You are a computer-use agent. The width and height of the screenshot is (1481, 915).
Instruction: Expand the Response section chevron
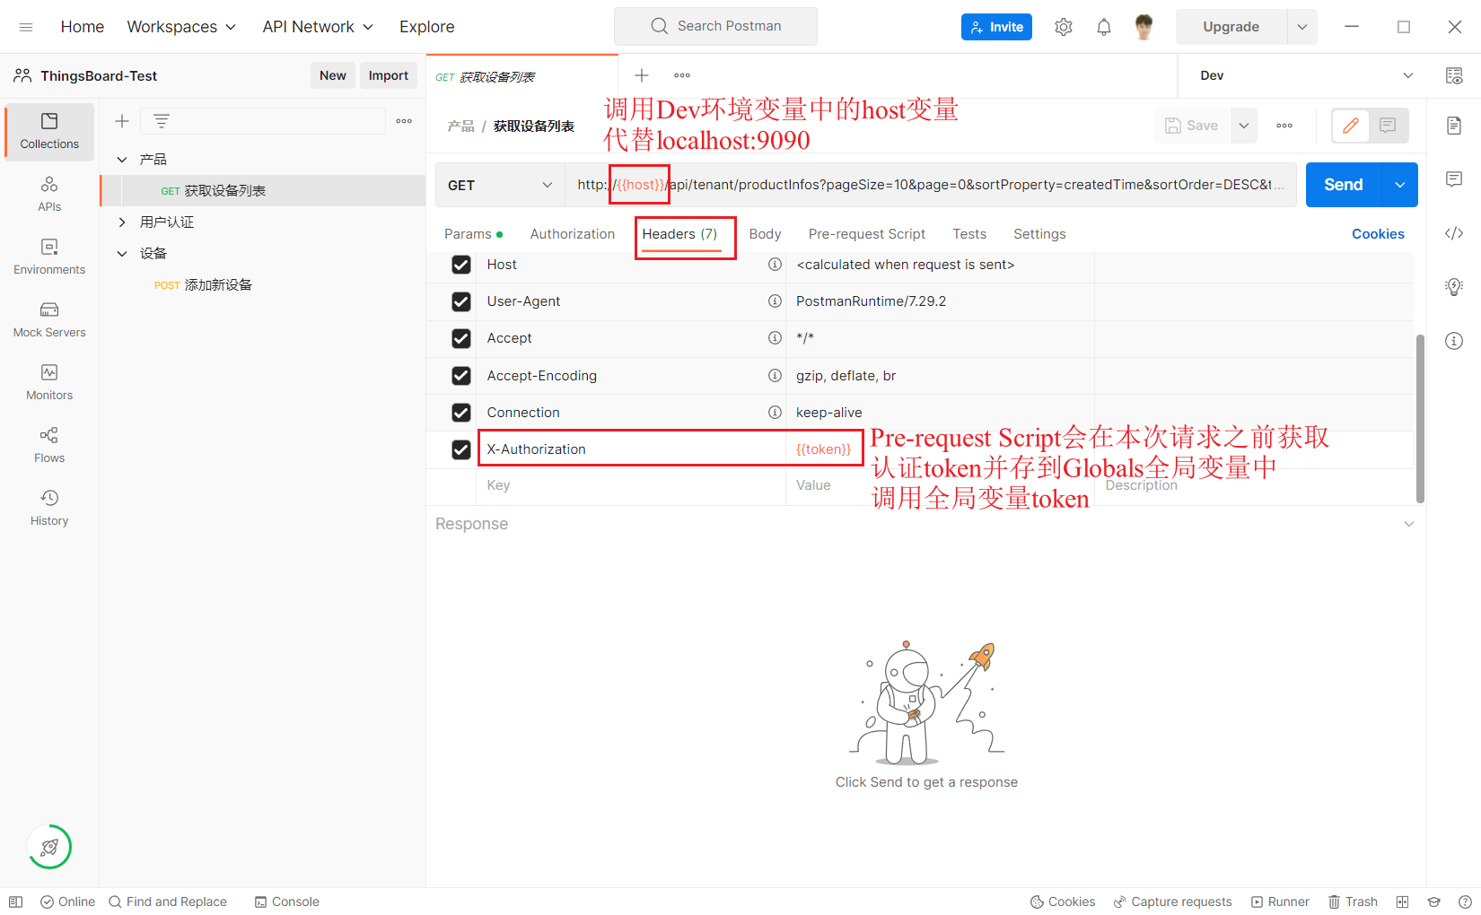pyautogui.click(x=1408, y=524)
